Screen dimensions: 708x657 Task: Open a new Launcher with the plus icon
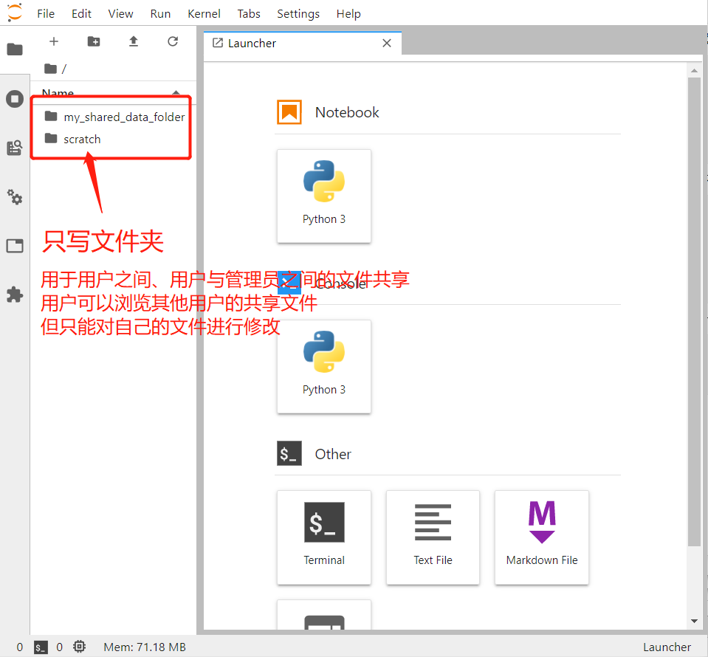[53, 41]
